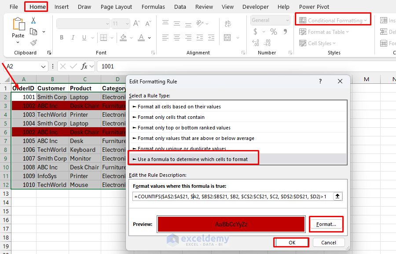
Task: Click the Increase Decimal icon
Action: click(256, 43)
